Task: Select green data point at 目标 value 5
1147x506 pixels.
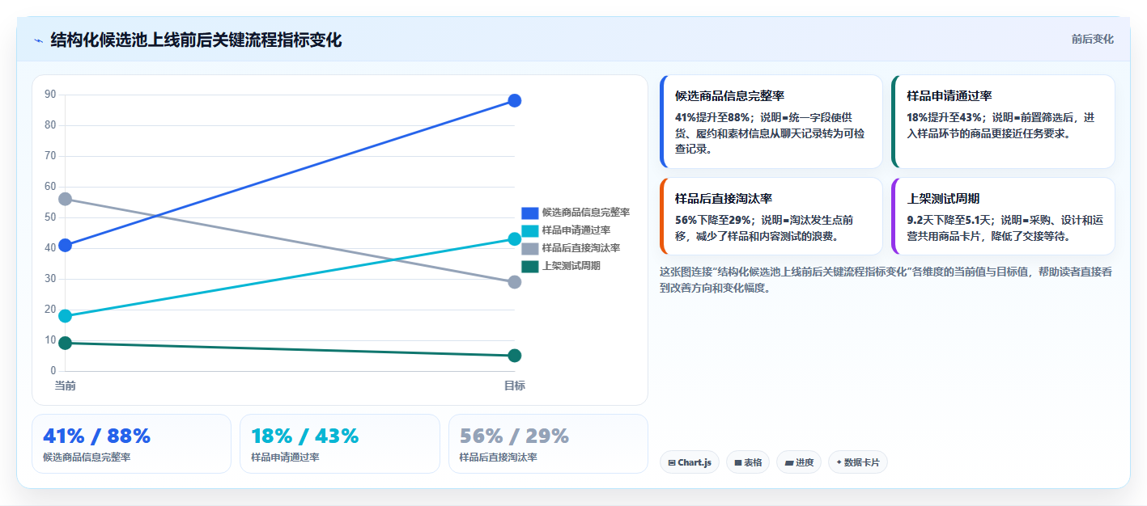Action: 515,356
